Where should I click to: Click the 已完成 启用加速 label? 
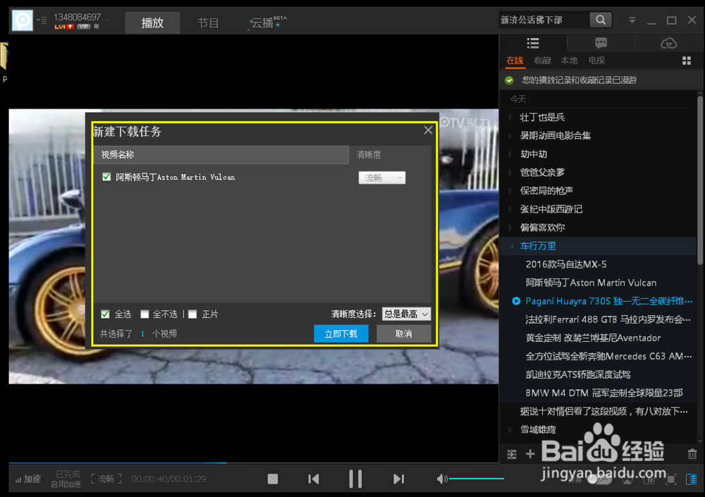[x=66, y=479]
